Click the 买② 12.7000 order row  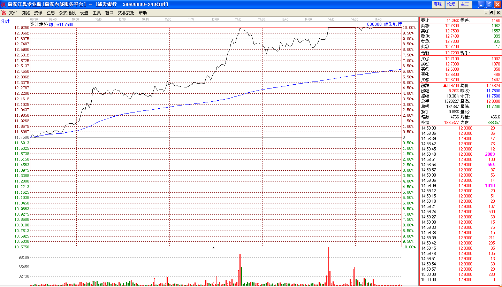pos(461,64)
